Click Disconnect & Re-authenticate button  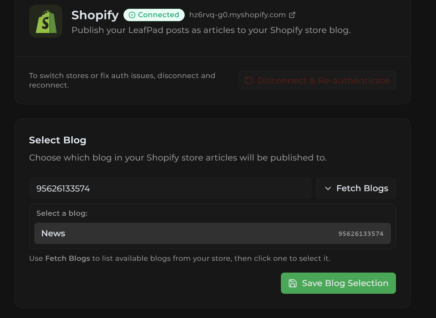tap(317, 80)
